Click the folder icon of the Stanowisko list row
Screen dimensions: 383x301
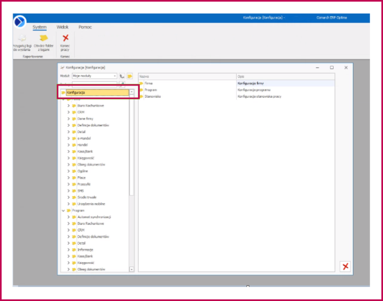[141, 96]
